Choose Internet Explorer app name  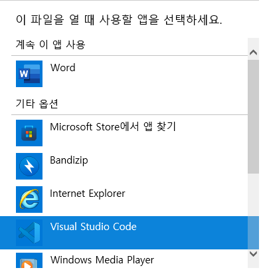88,194
